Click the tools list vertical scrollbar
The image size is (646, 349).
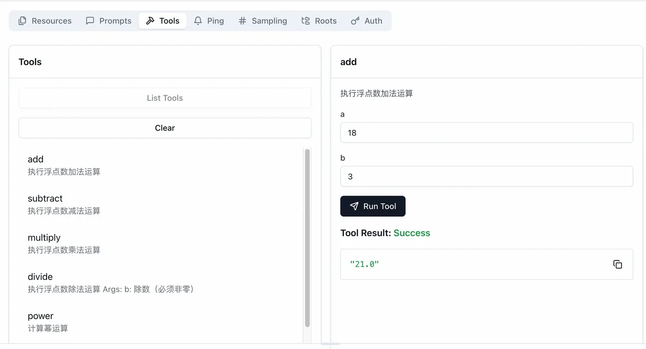307,238
